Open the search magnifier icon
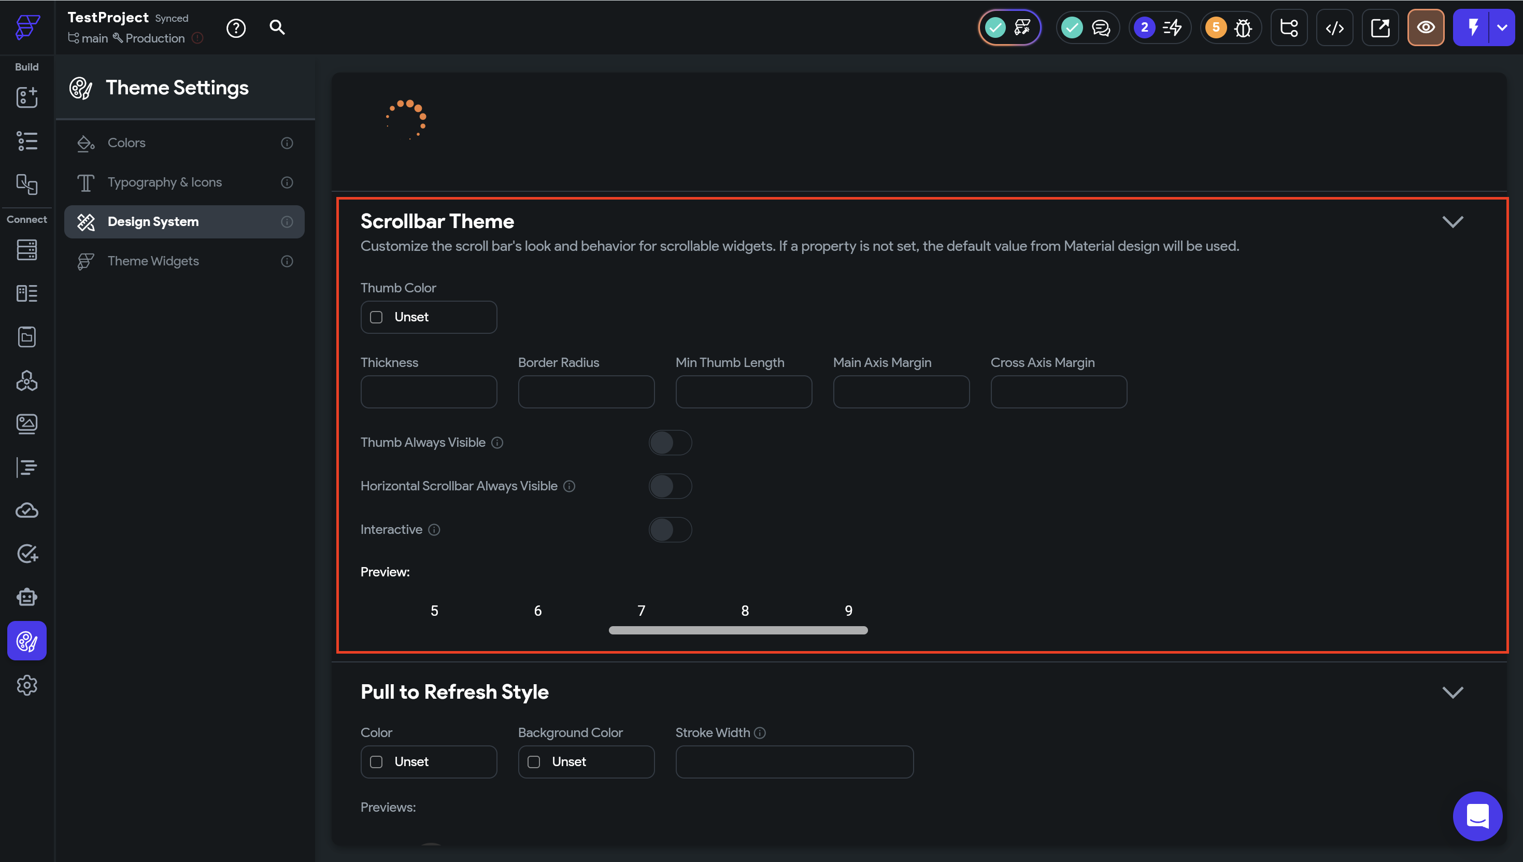 pos(277,27)
